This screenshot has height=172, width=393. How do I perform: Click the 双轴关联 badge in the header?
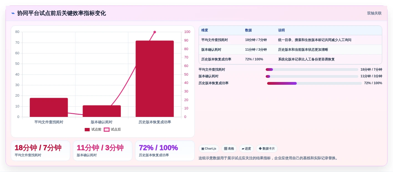(374, 13)
